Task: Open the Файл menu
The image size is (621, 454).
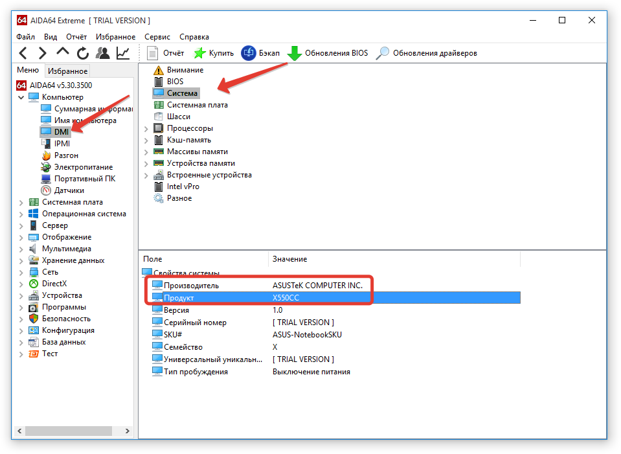Action: point(25,37)
